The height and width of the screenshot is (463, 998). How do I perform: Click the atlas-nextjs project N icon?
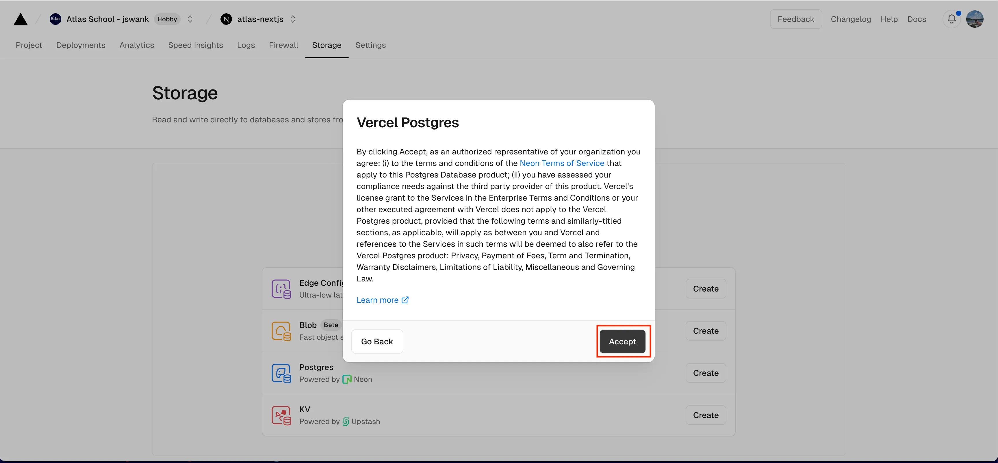(226, 19)
